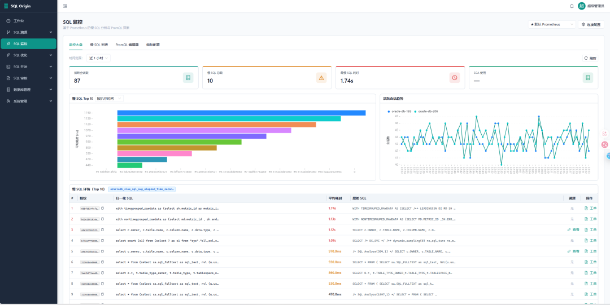Switch to the 指标配置 tab
The width and height of the screenshot is (610, 305).
(153, 45)
